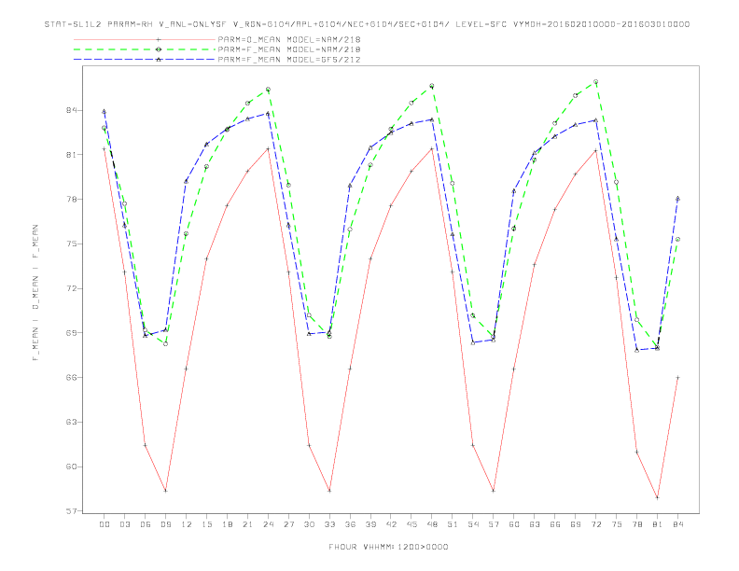Click y-axis tick label 72

coord(71,288)
